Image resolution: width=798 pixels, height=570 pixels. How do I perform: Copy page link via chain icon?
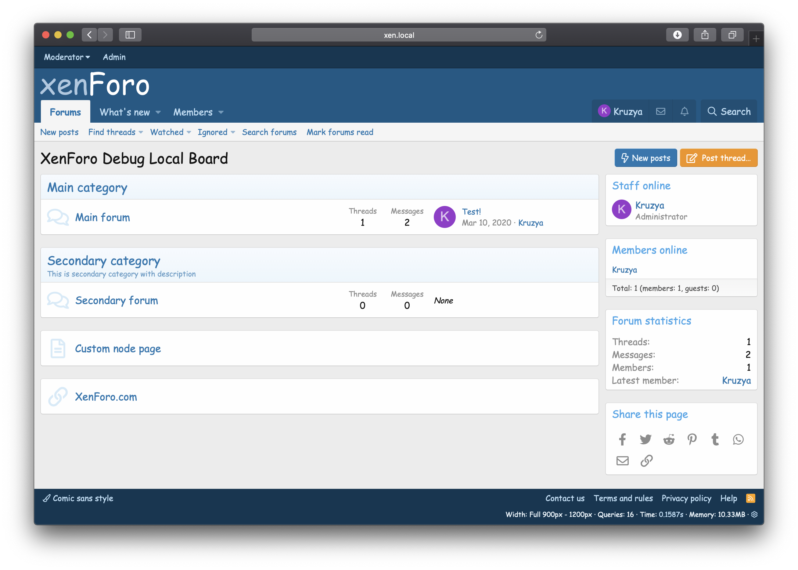646,460
